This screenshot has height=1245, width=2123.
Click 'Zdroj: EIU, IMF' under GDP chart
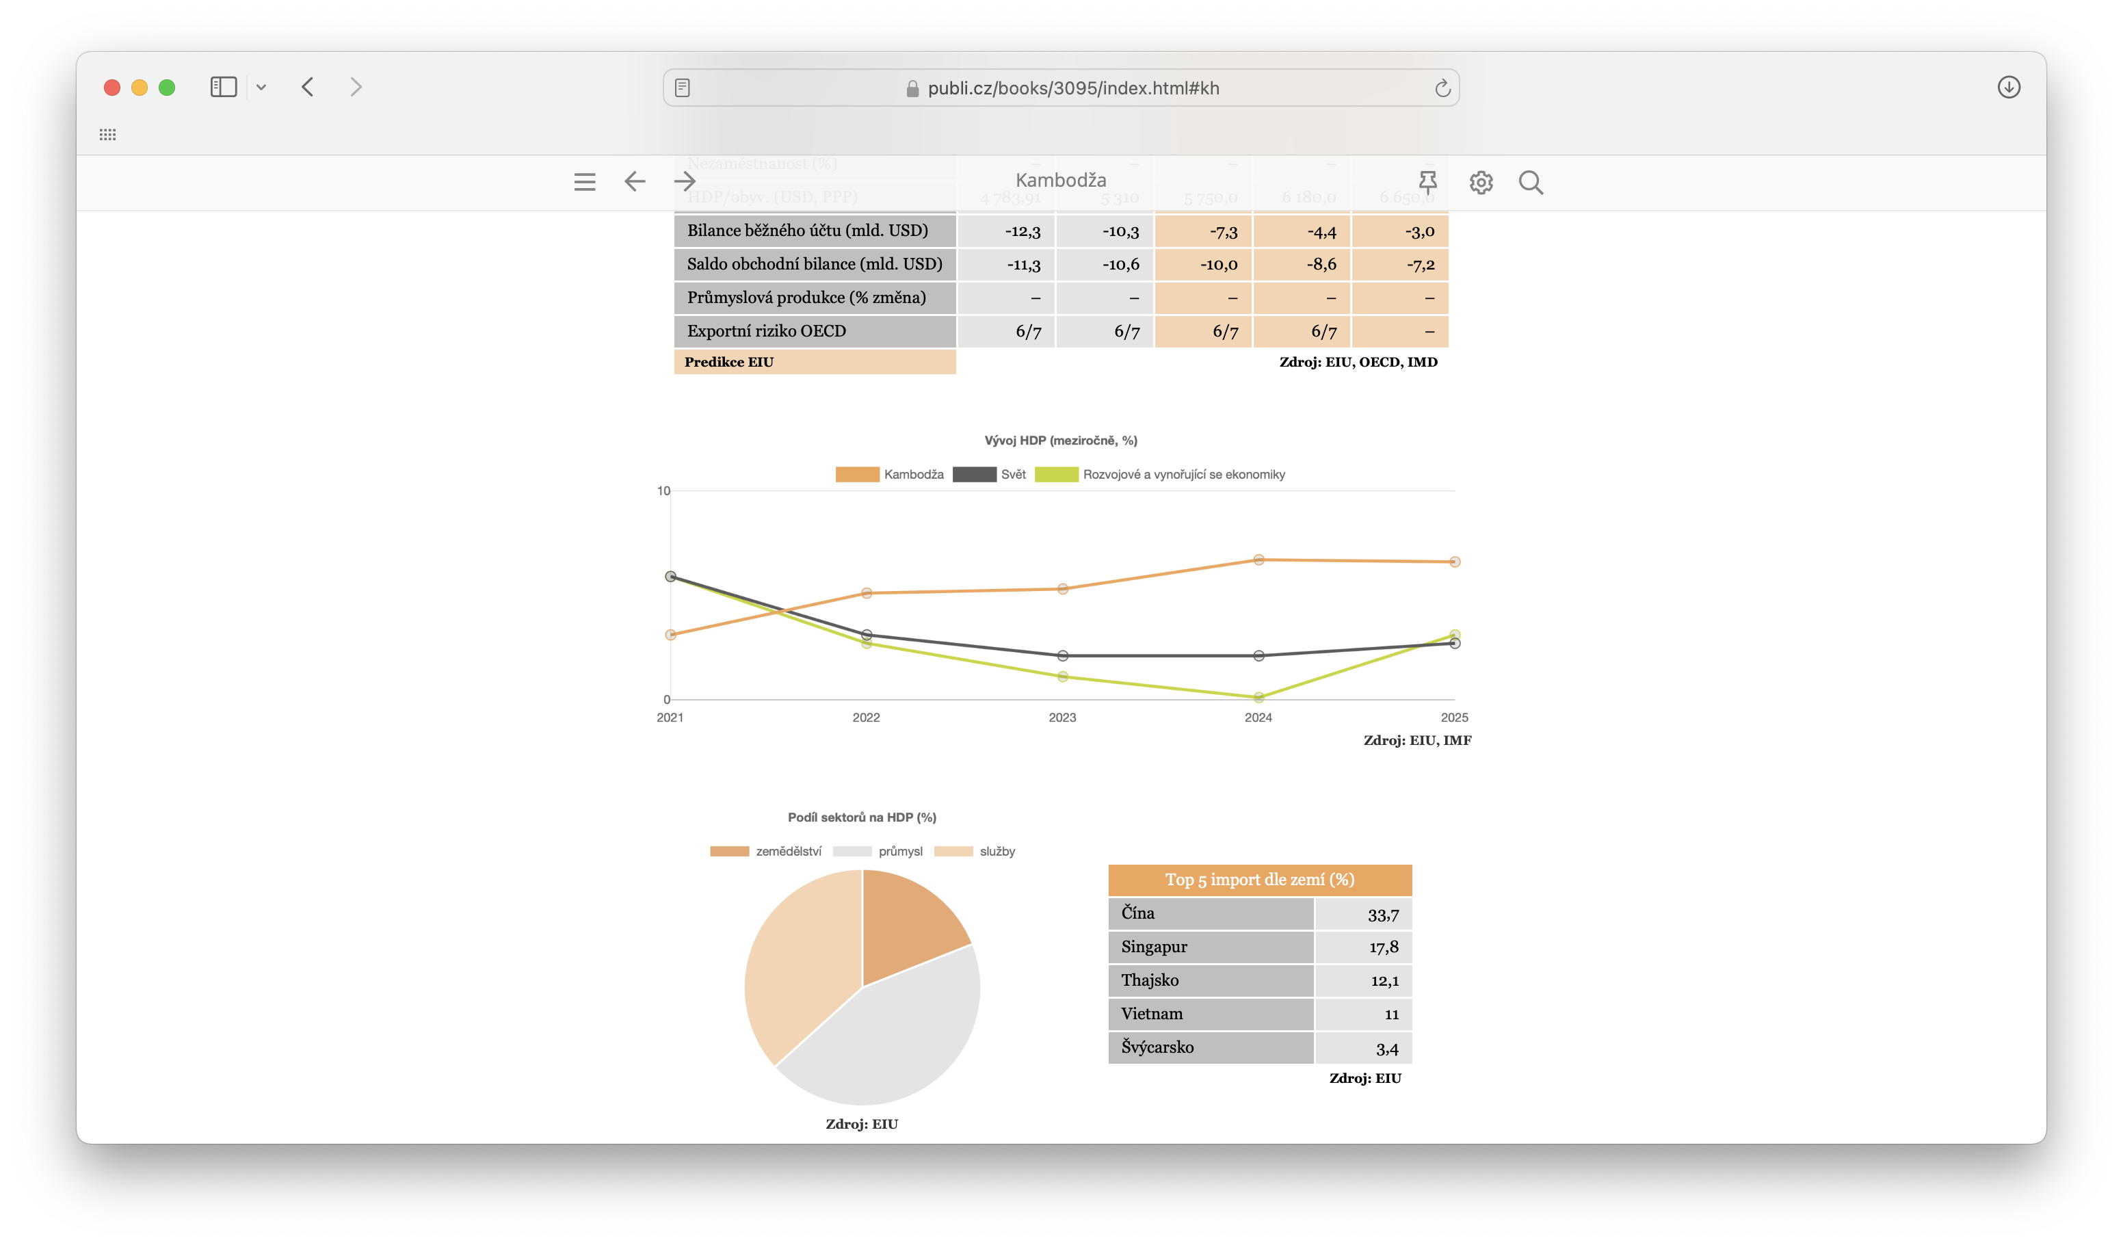coord(1417,740)
